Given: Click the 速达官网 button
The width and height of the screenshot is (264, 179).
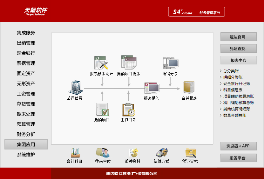Looking at the screenshot, I should [x=238, y=37].
